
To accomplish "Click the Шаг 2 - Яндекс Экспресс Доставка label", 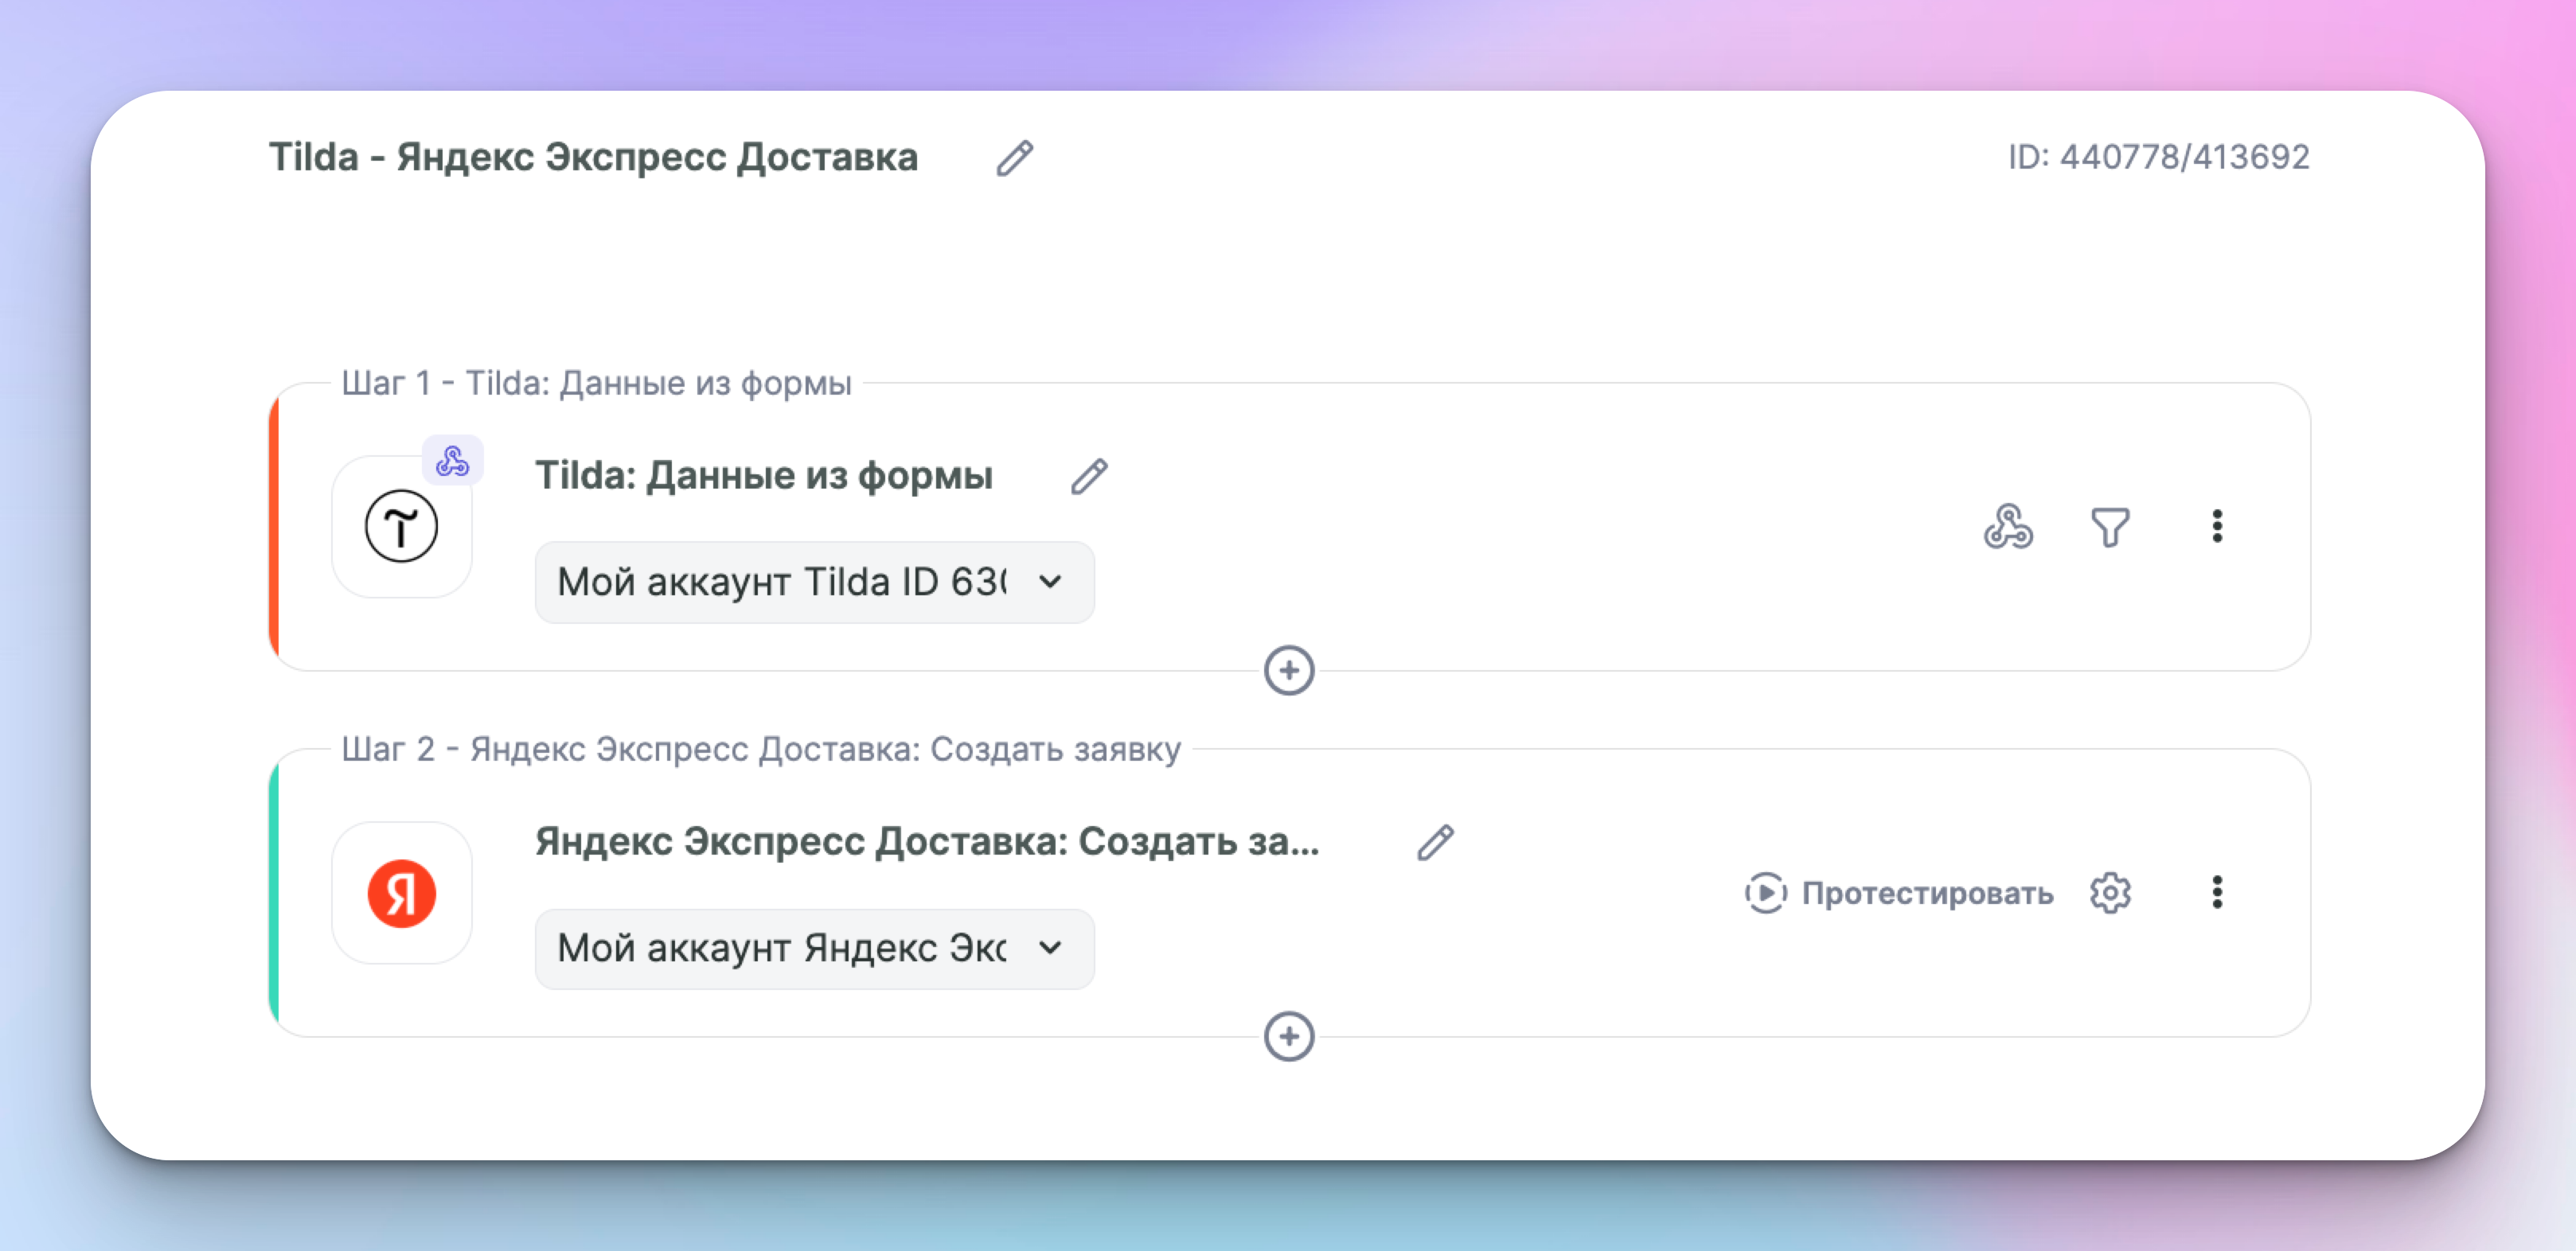I will click(x=761, y=749).
